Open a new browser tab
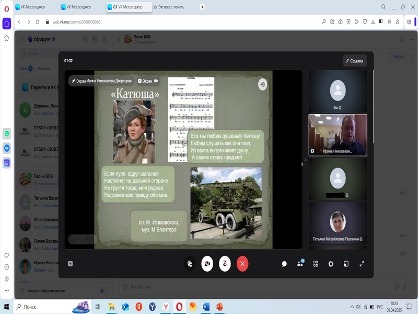The height and width of the screenshot is (314, 418). (x=202, y=7)
